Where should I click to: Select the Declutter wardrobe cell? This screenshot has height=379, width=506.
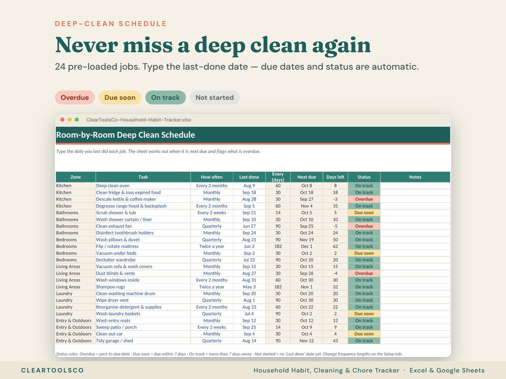tap(143, 260)
